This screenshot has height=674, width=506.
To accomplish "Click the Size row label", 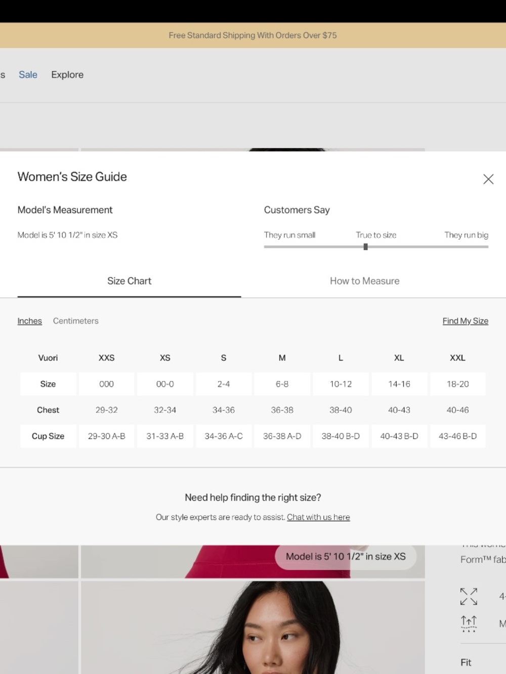I will 48,384.
